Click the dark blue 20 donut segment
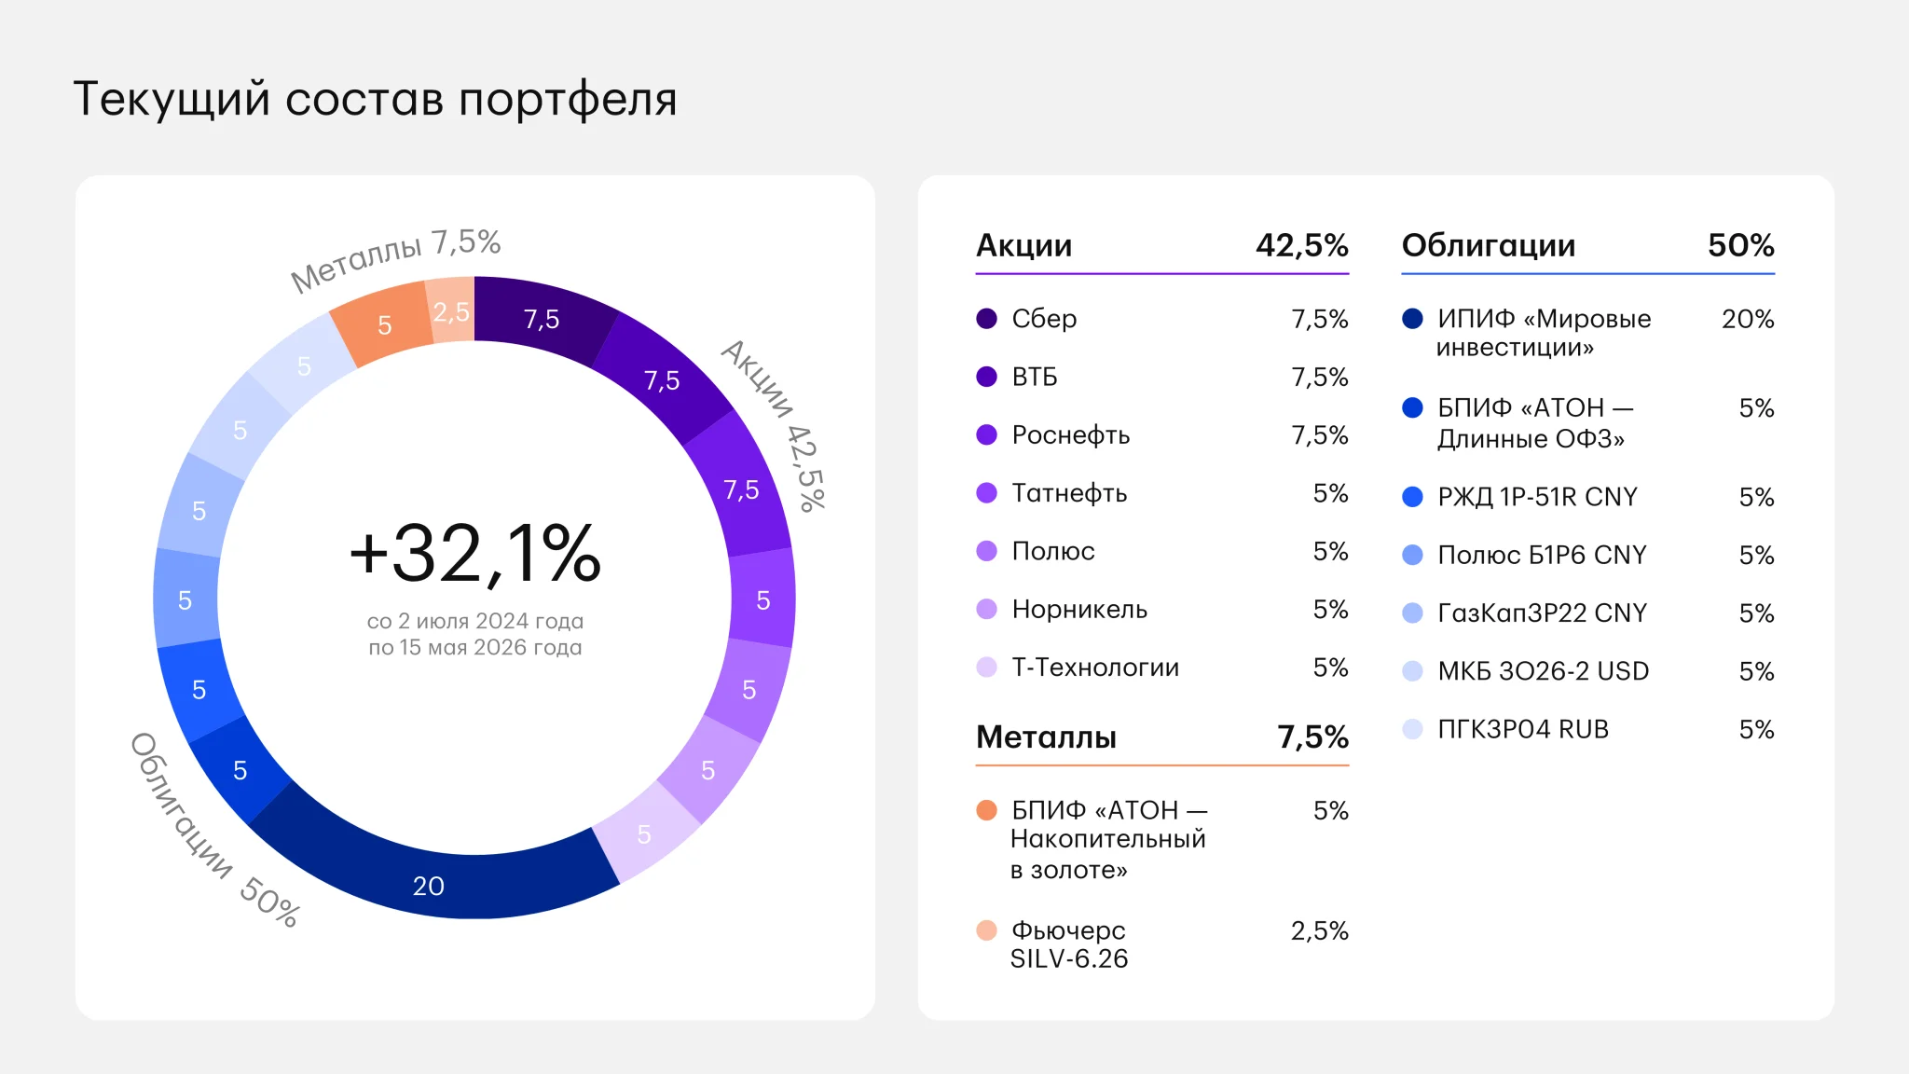The height and width of the screenshot is (1074, 1909). tap(430, 884)
